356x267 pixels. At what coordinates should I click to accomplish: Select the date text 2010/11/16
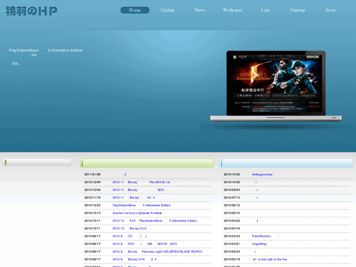pyautogui.click(x=93, y=197)
